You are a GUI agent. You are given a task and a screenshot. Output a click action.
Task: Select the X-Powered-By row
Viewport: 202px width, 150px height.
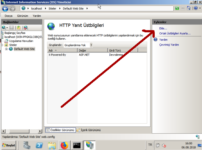click(97, 55)
